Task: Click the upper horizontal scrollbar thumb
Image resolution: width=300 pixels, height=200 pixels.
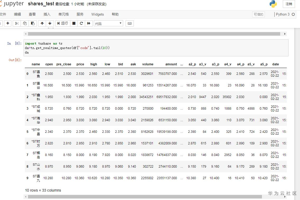Action: click(x=154, y=34)
